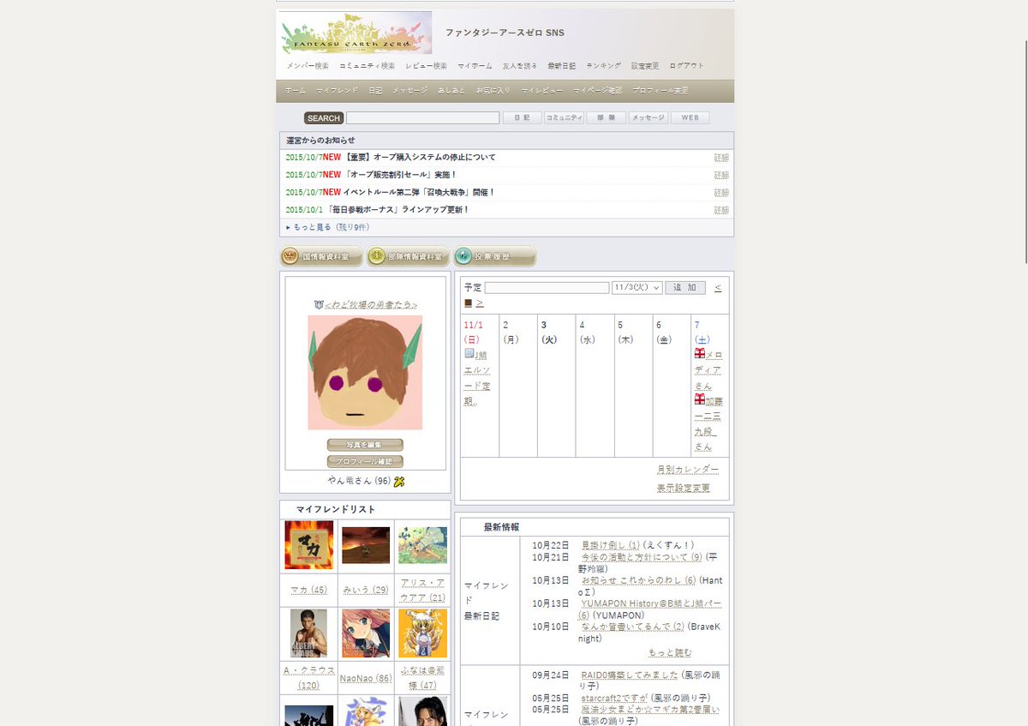Click ログアウト to log out
1028x726 pixels.
tap(687, 66)
